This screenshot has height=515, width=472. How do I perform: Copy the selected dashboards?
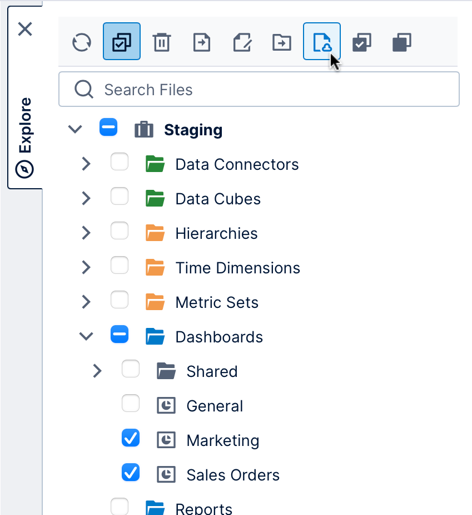[401, 42]
